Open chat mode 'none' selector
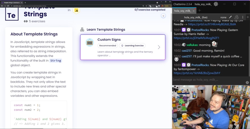This screenshot has height=129, width=250. click(x=223, y=18)
